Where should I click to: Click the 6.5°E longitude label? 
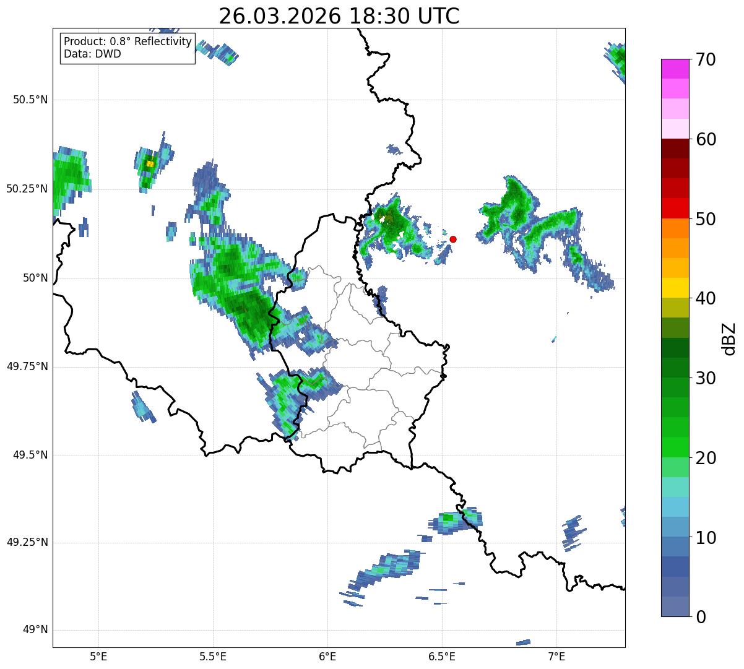click(442, 657)
